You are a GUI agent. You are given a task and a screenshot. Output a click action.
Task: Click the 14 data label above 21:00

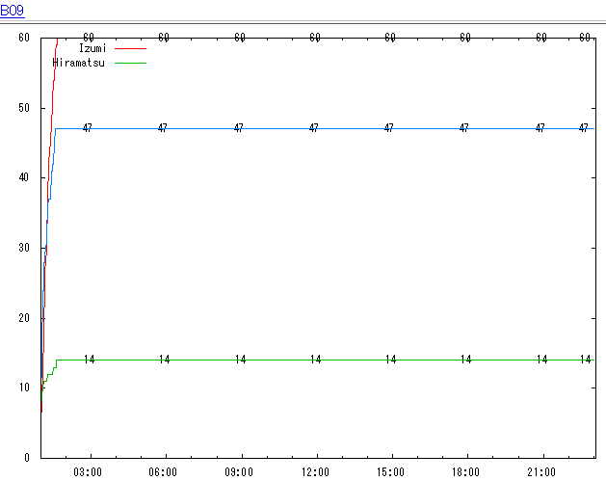click(541, 360)
